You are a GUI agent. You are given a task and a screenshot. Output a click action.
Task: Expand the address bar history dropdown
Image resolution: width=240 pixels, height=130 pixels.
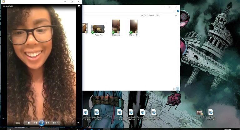(x=142, y=15)
